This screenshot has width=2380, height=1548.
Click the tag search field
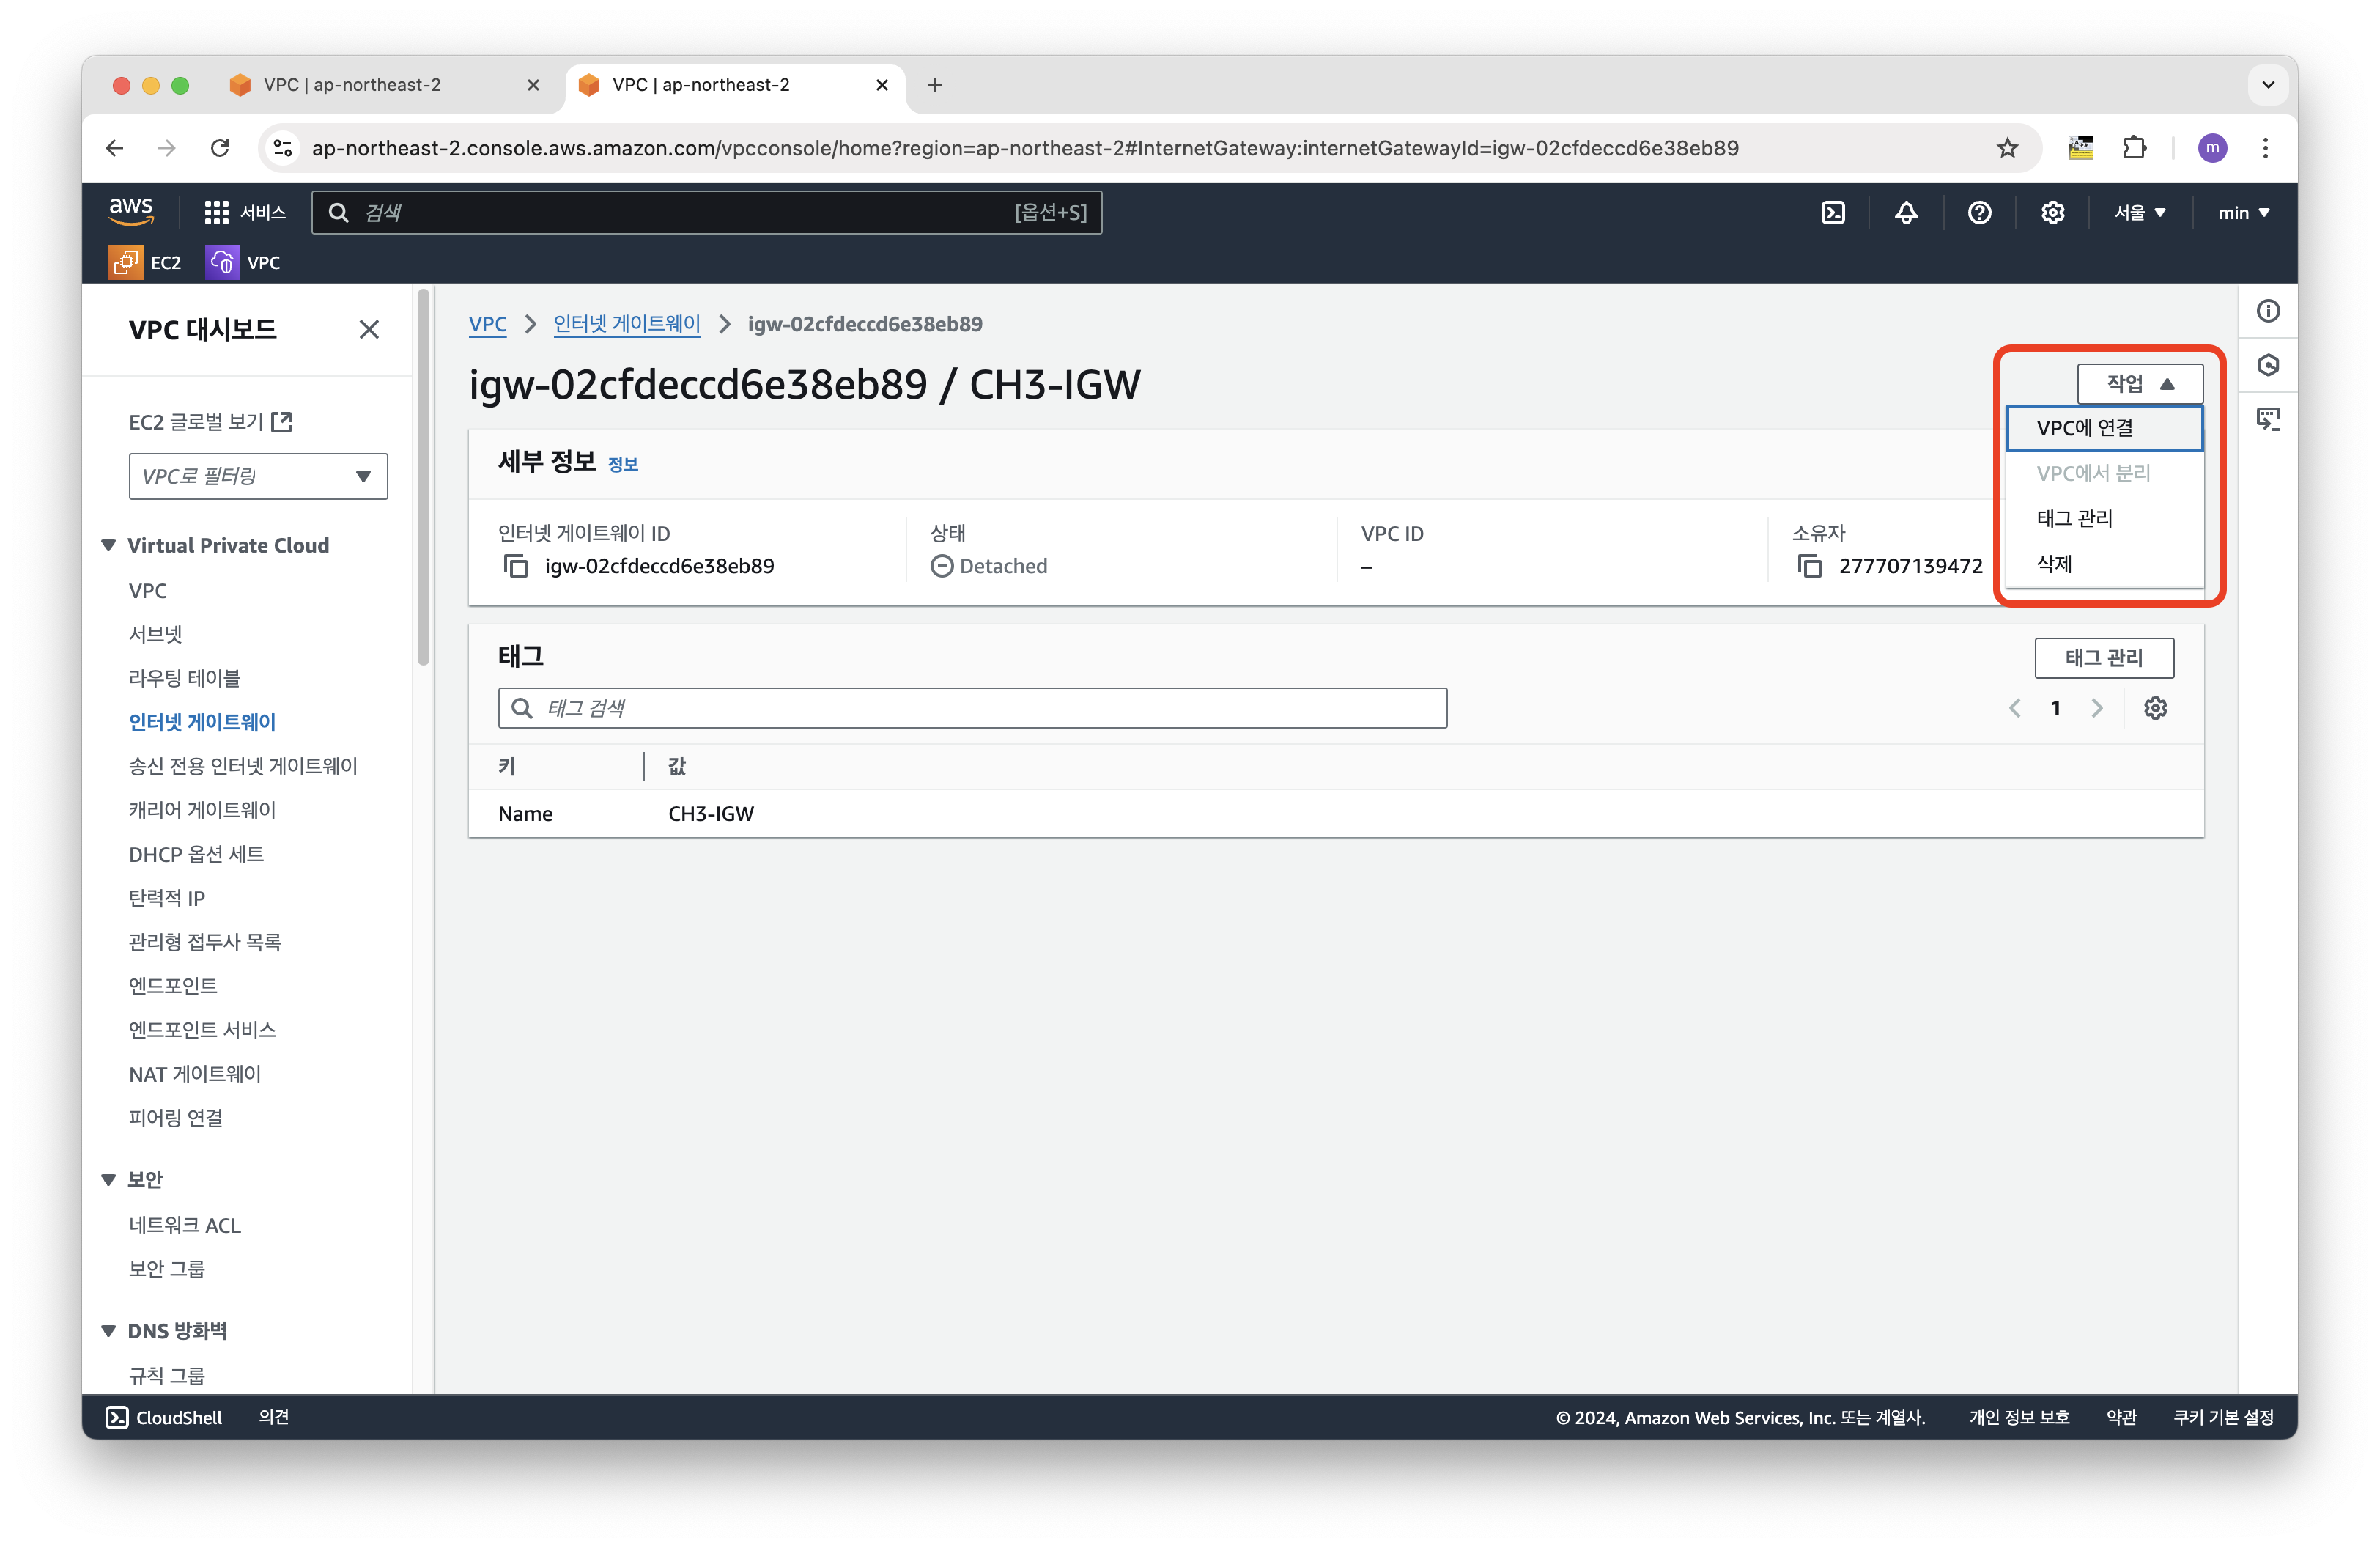pos(972,708)
